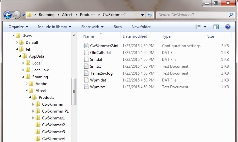238x142 pixels.
Task: Click the New folder button
Action: point(141,27)
